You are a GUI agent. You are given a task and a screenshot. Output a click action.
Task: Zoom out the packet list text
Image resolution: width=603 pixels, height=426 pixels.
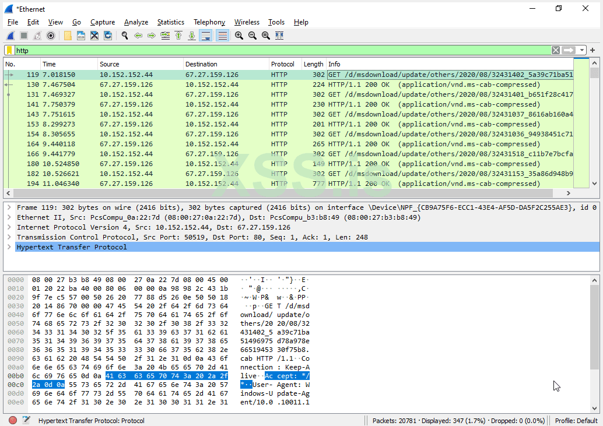pyautogui.click(x=252, y=36)
